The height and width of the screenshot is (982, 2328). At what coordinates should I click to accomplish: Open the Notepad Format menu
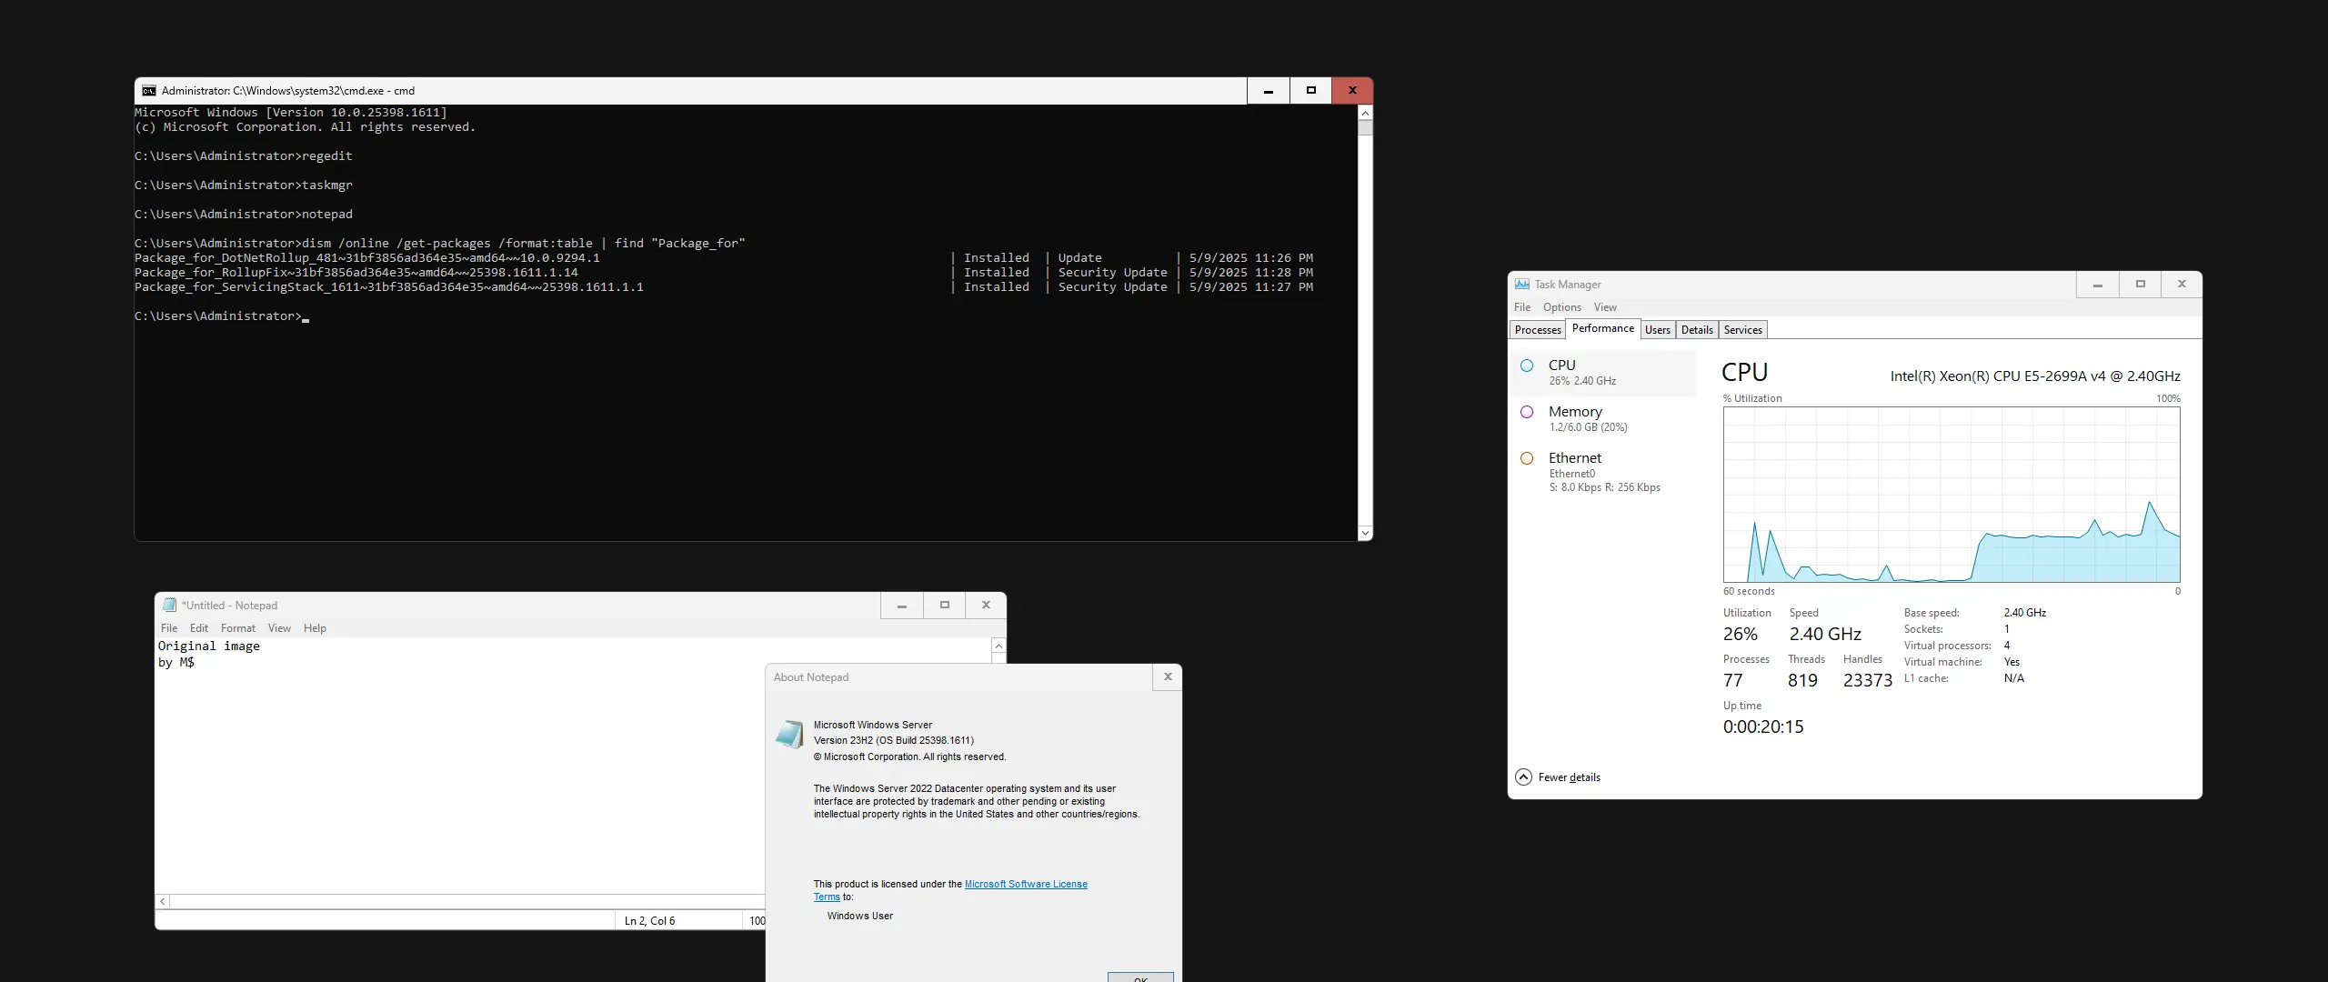click(237, 628)
